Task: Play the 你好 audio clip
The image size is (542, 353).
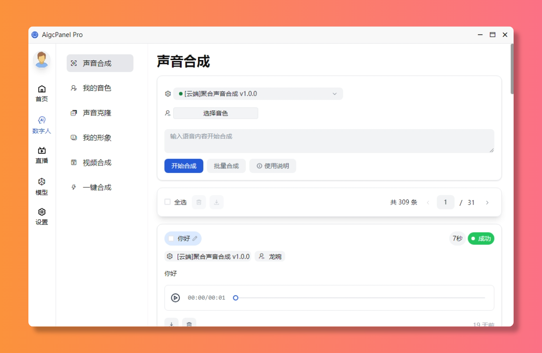Action: click(176, 298)
